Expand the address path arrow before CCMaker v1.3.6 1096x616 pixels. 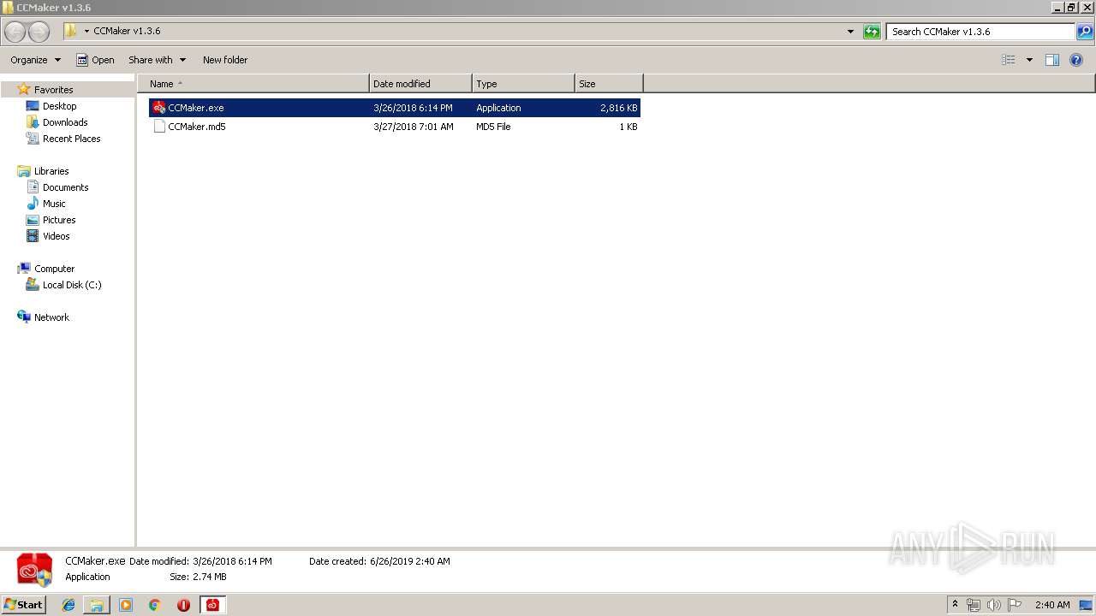pos(86,32)
